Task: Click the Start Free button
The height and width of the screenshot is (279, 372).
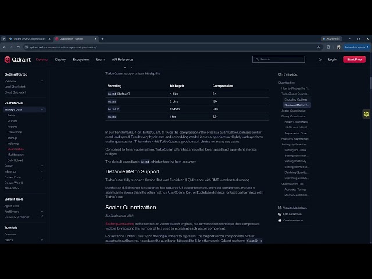Action: pyautogui.click(x=354, y=59)
